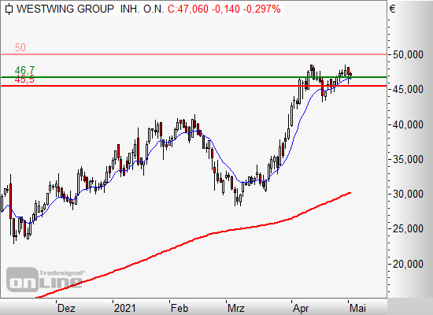Viewport: 433px width, 315px height.
Task: Click the 2021 year label
Action: coord(125,308)
